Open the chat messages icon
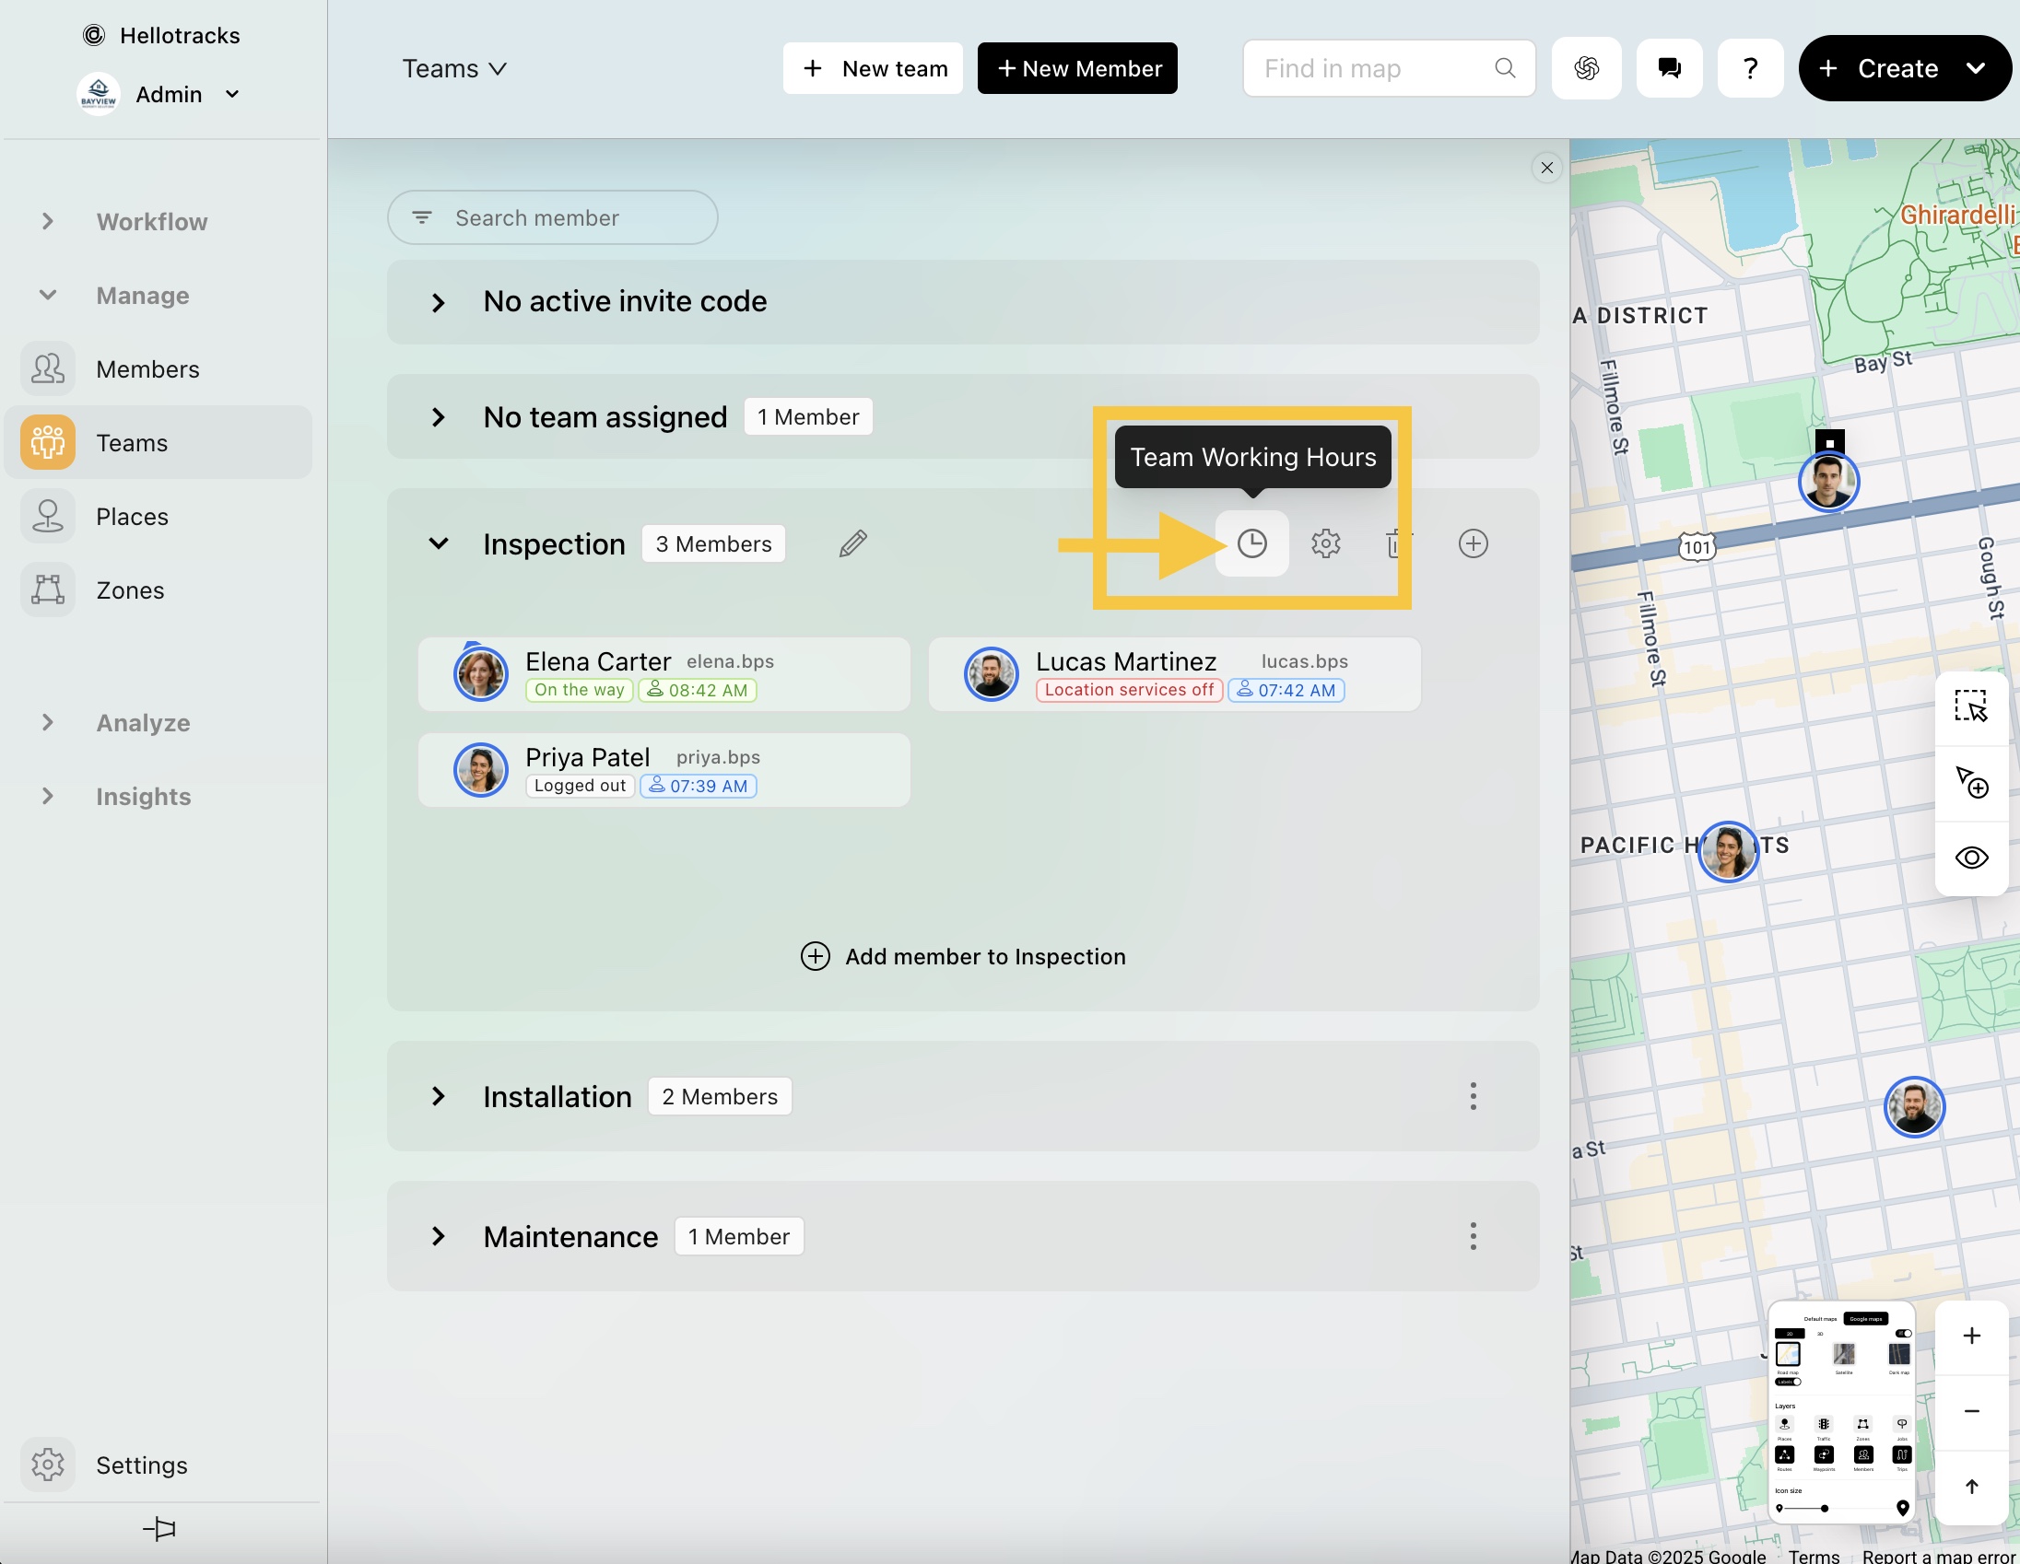Viewport: 2020px width, 1564px height. pyautogui.click(x=1668, y=68)
